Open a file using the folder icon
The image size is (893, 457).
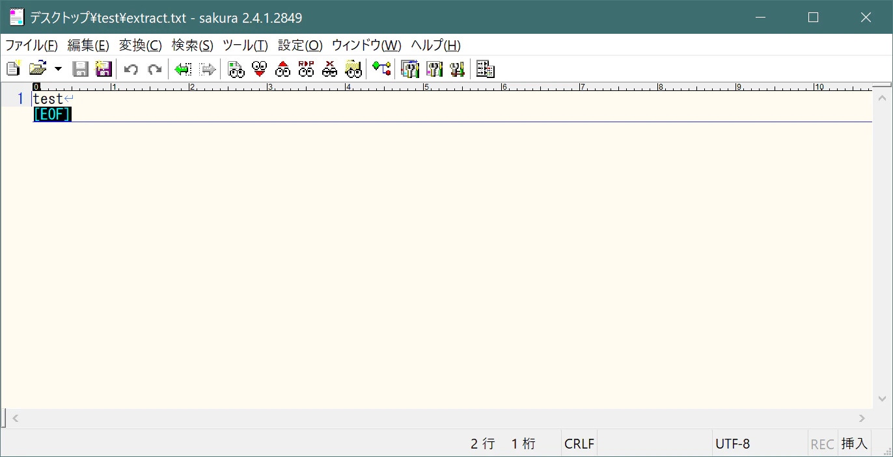coord(38,68)
